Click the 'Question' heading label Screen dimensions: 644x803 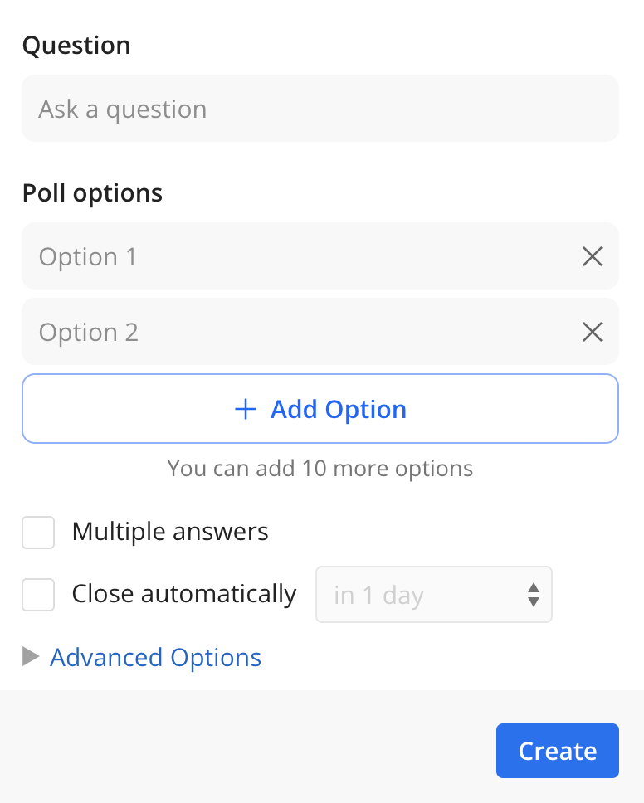coord(76,45)
